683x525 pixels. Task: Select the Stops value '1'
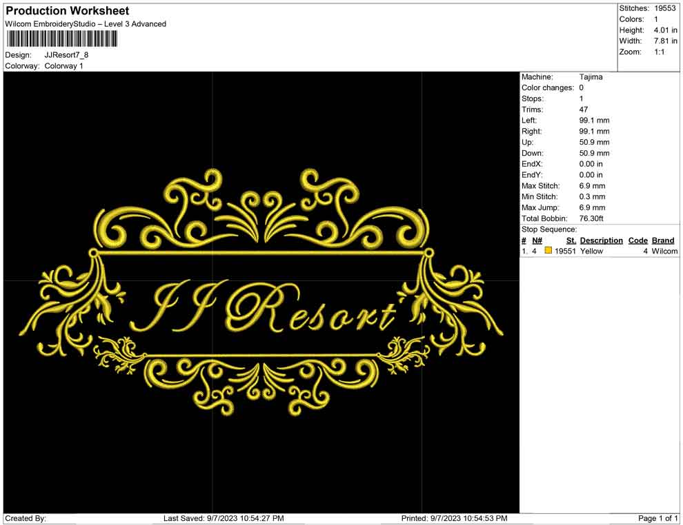click(x=581, y=99)
